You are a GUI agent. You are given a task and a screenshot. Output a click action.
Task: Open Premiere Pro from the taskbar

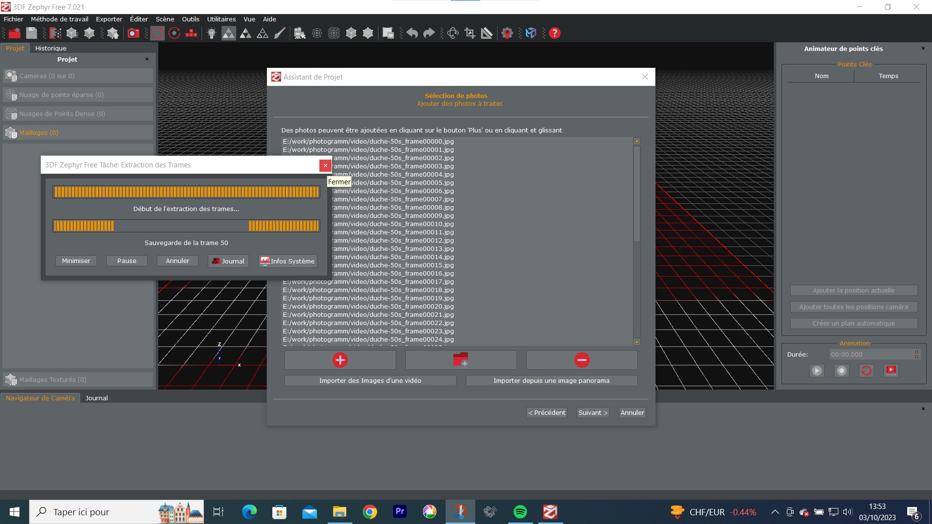400,512
